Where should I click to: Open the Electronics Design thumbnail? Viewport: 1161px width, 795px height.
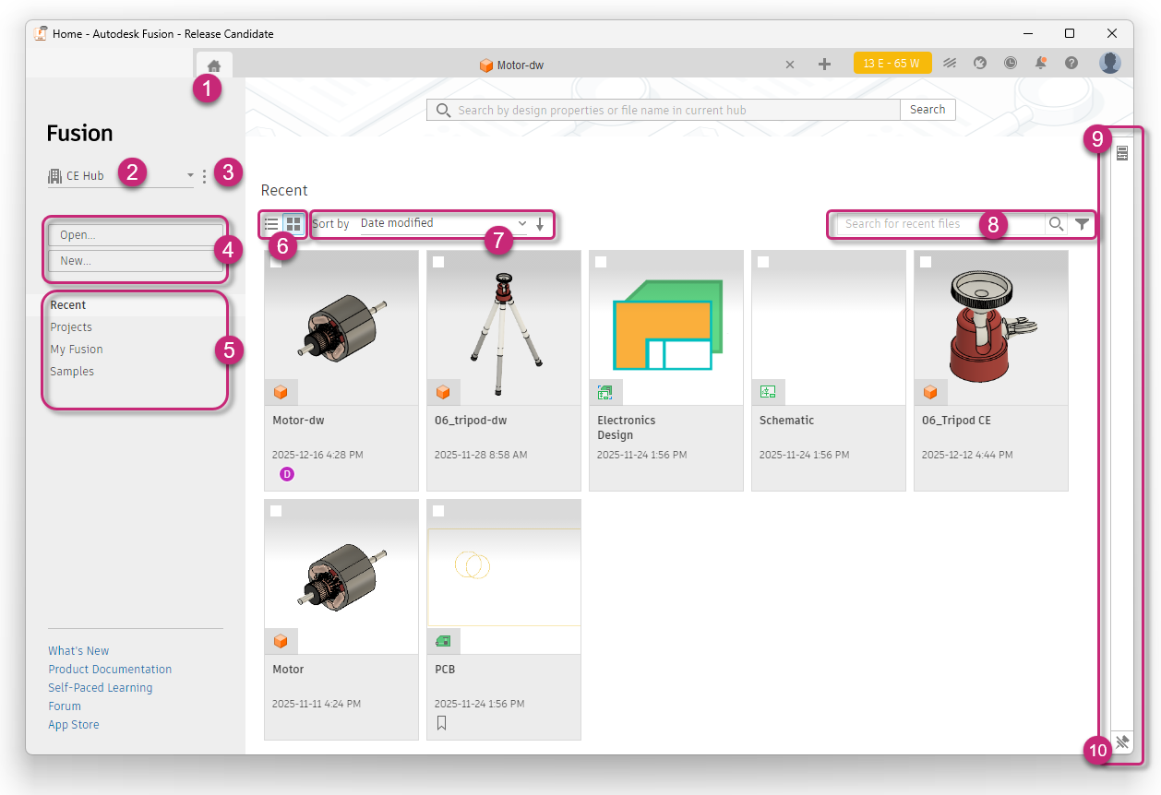point(666,327)
